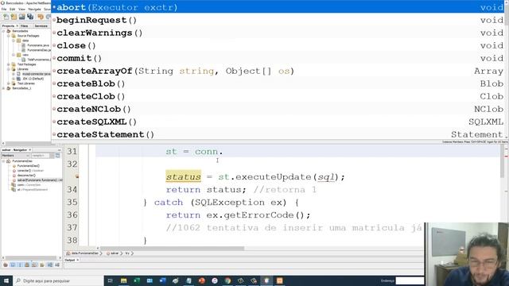The height and width of the screenshot is (286, 509).
Task: Open the Navigate menu
Action: coord(34,9)
